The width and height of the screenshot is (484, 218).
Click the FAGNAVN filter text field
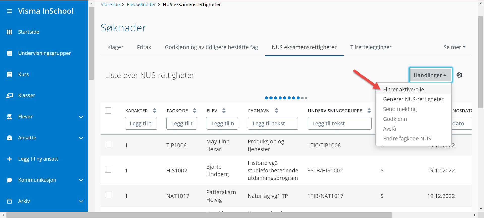273,123
